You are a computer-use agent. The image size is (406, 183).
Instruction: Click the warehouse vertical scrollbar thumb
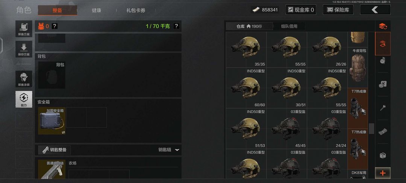point(371,128)
